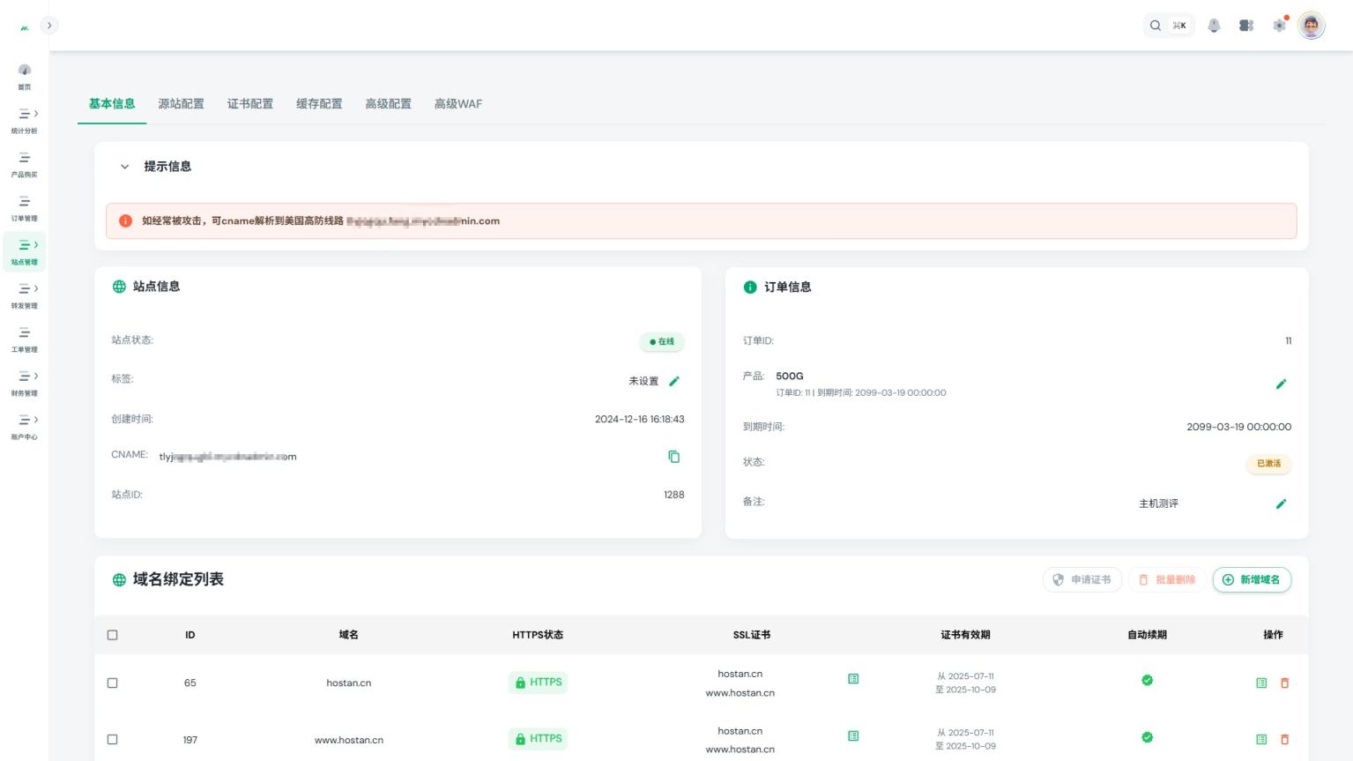This screenshot has height=761, width=1353.
Task: Edit the site tag with pencil icon
Action: (x=674, y=381)
